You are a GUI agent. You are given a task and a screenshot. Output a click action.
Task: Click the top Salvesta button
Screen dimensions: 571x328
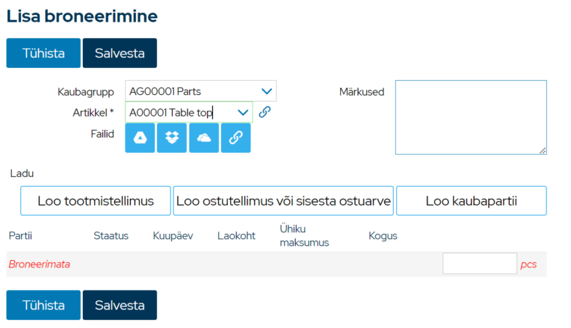[120, 53]
